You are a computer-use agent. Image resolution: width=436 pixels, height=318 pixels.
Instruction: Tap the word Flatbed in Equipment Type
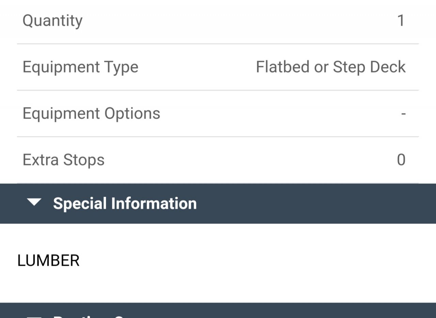[282, 67]
